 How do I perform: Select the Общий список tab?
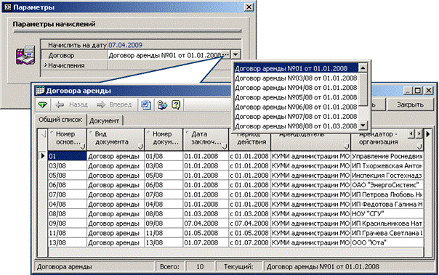click(x=60, y=120)
